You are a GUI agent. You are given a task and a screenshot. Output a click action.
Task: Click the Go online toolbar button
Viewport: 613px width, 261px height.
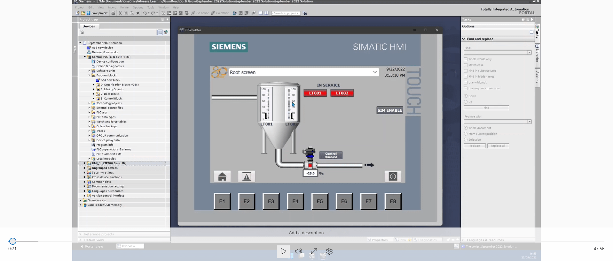200,13
